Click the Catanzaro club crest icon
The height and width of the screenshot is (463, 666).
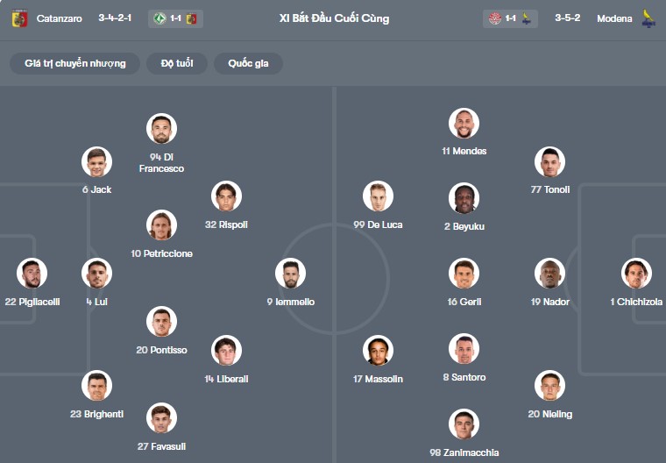(x=19, y=18)
